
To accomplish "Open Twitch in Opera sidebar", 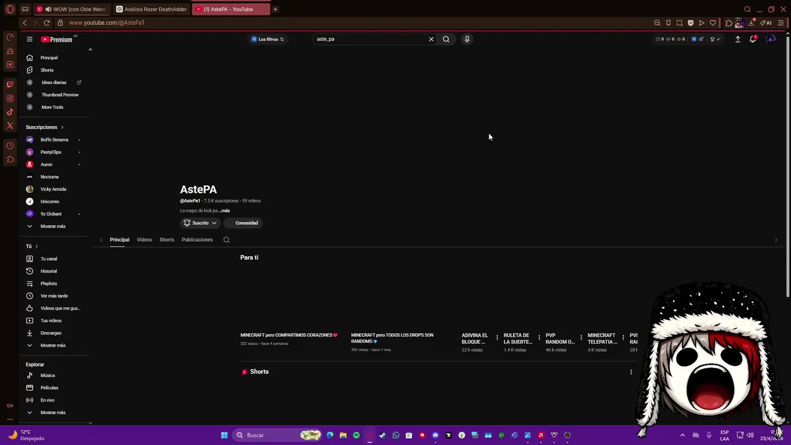I will (x=10, y=84).
